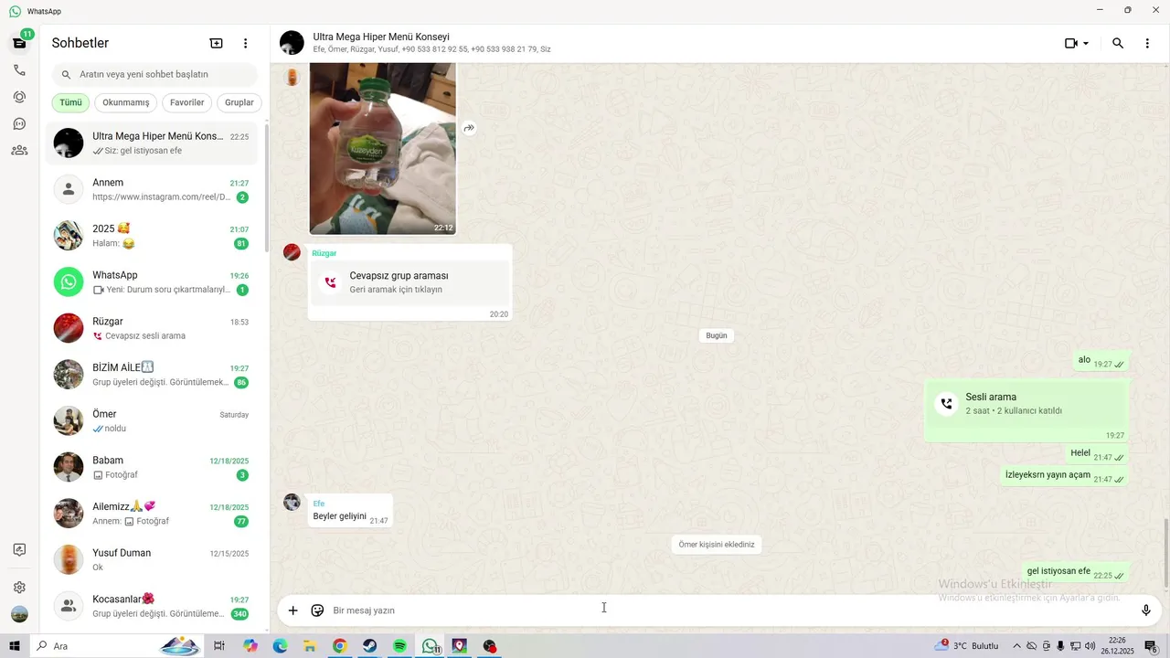Open the group info from header title
This screenshot has width=1170, height=658.
point(381,37)
